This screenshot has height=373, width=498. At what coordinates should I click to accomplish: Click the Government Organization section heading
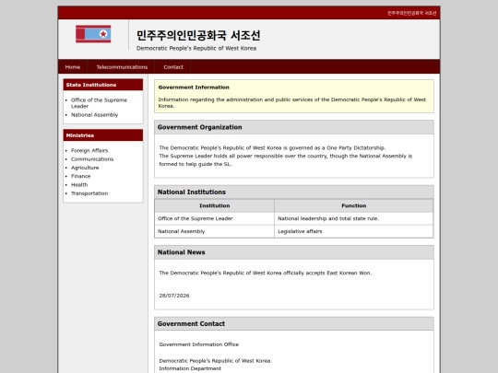[199, 127]
